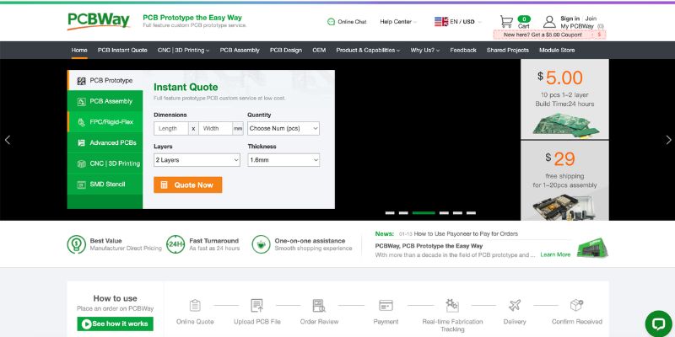Open the Payoneer news headline
675x337 pixels.
tap(466, 234)
